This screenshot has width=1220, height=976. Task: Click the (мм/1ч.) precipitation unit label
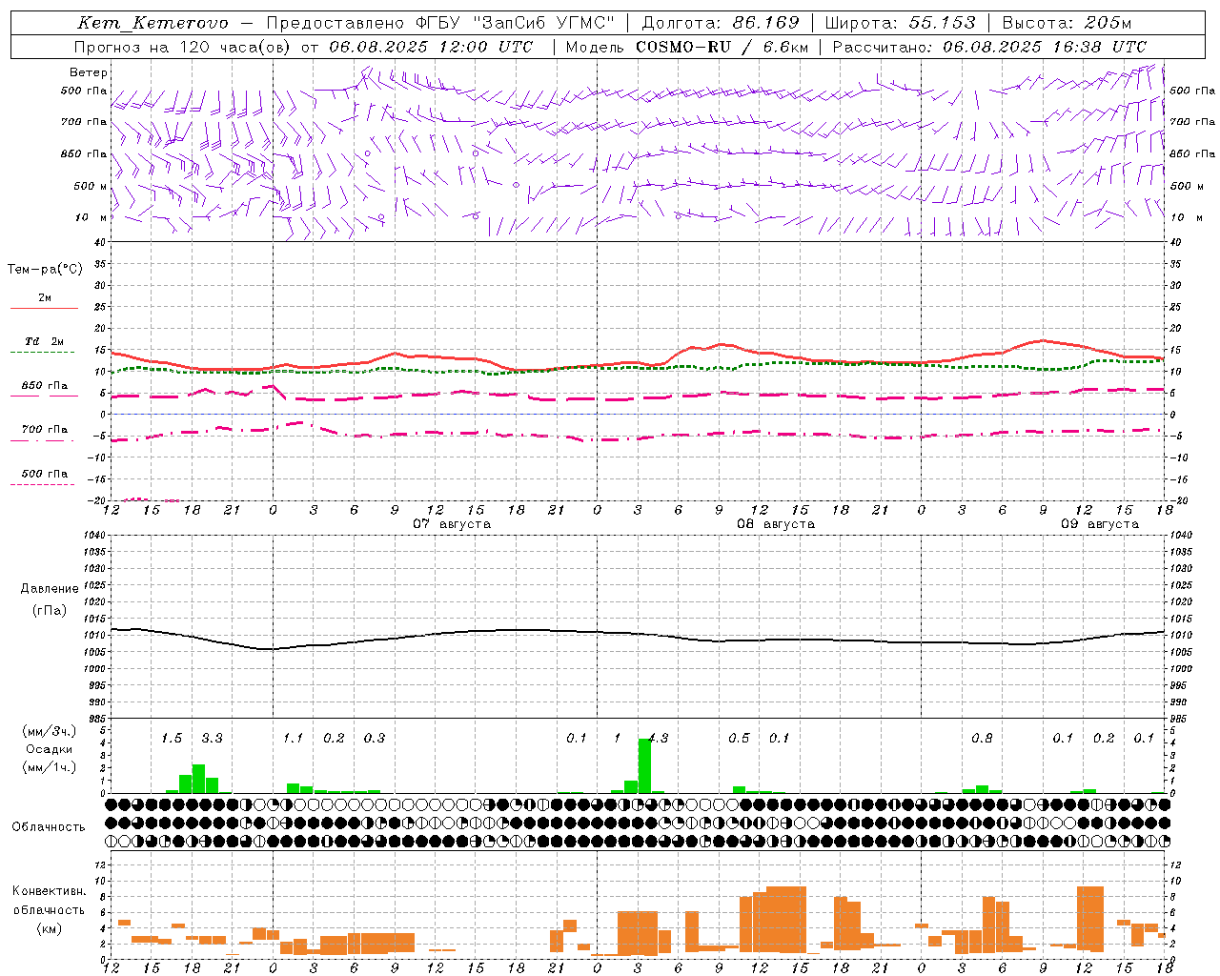50,767
